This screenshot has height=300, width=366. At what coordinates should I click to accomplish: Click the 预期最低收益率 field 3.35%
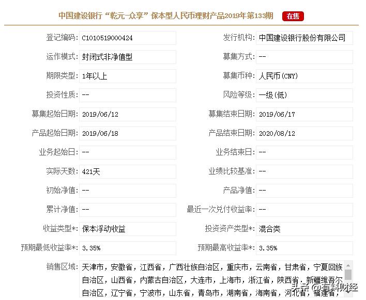coord(128,248)
